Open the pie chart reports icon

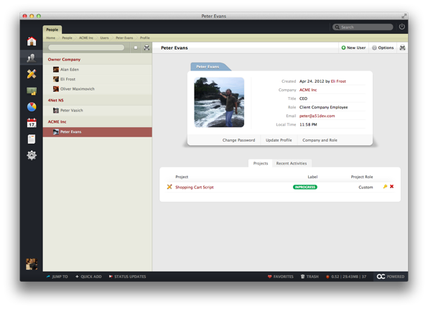pyautogui.click(x=32, y=107)
